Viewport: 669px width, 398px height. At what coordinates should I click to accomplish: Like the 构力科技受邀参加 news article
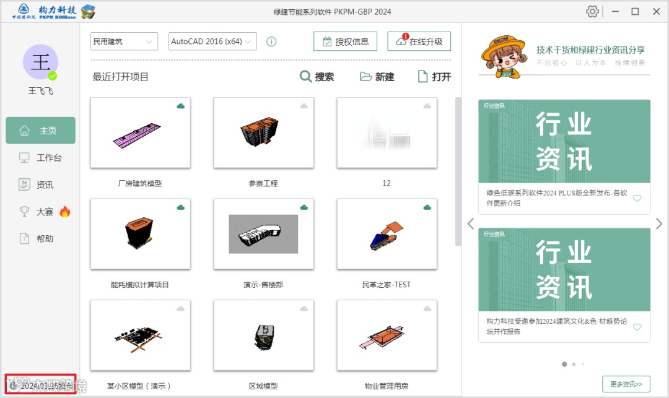click(x=637, y=327)
